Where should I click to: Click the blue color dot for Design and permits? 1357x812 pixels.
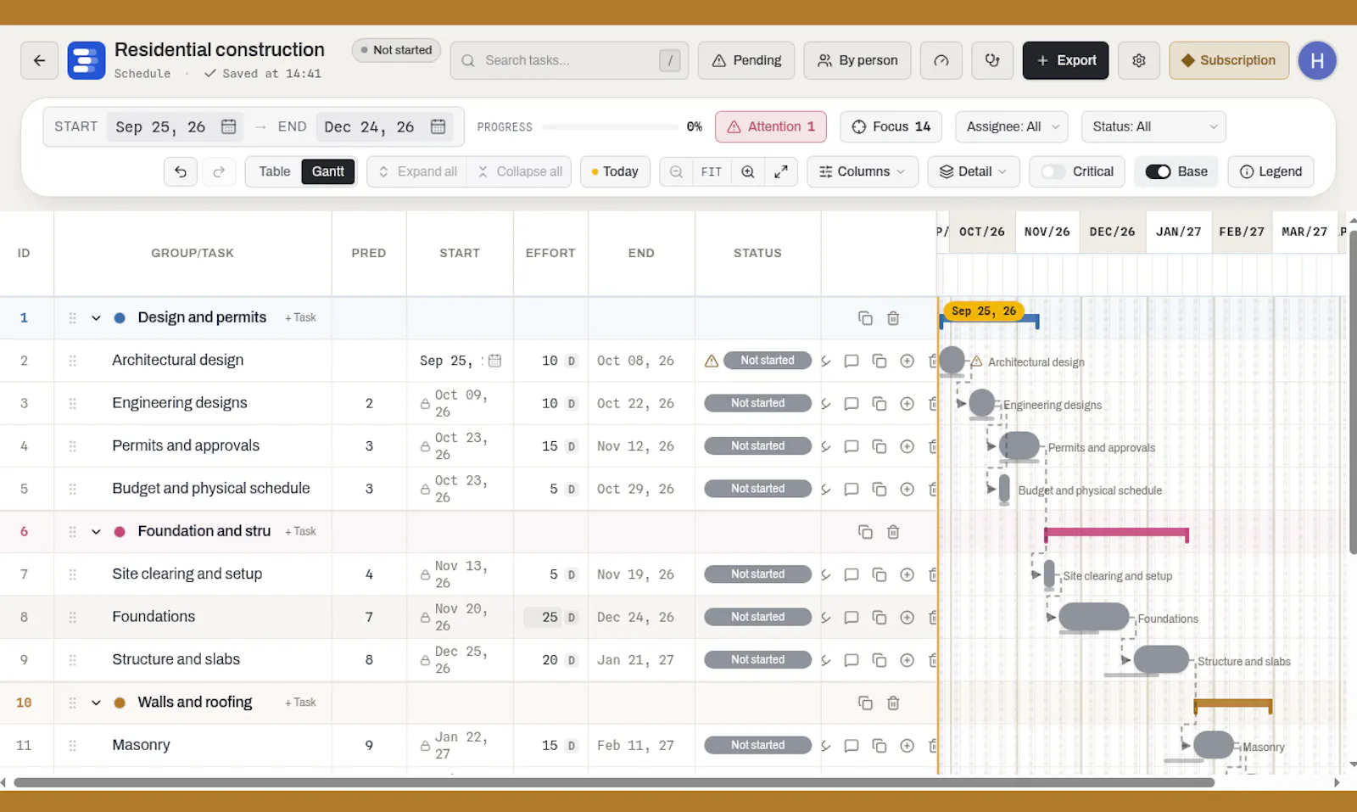(x=120, y=318)
